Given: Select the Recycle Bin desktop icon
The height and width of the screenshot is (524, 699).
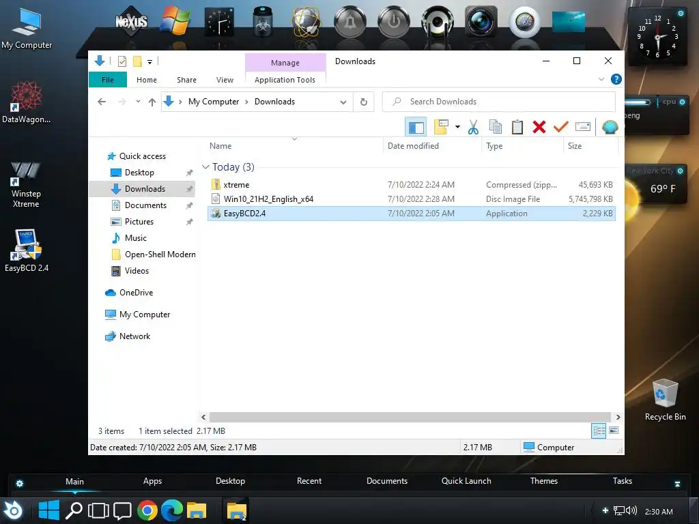Looking at the screenshot, I should [x=665, y=400].
